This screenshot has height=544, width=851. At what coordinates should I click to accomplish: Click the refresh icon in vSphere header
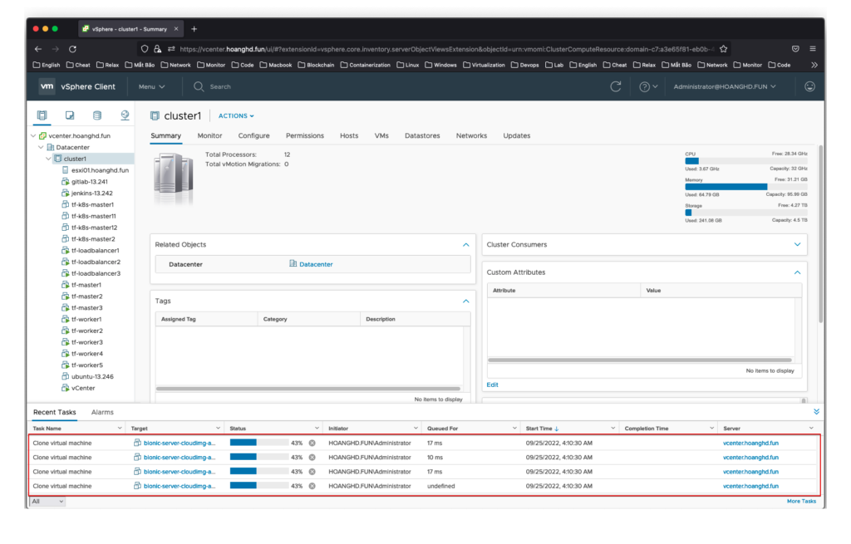click(616, 86)
